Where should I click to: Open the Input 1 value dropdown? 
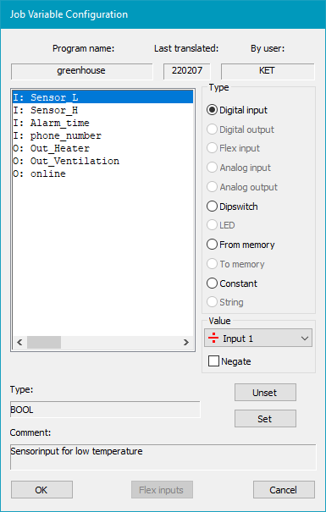(258, 338)
